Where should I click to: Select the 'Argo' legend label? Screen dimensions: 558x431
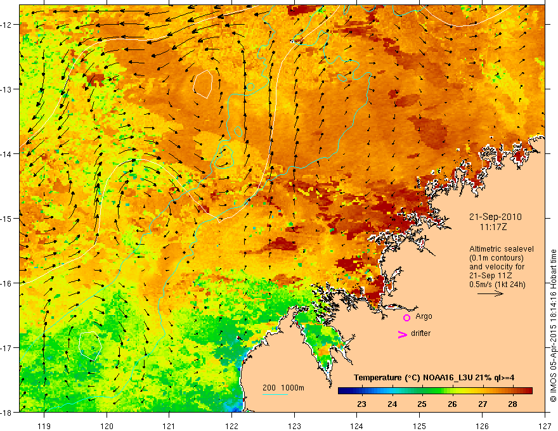pos(424,316)
